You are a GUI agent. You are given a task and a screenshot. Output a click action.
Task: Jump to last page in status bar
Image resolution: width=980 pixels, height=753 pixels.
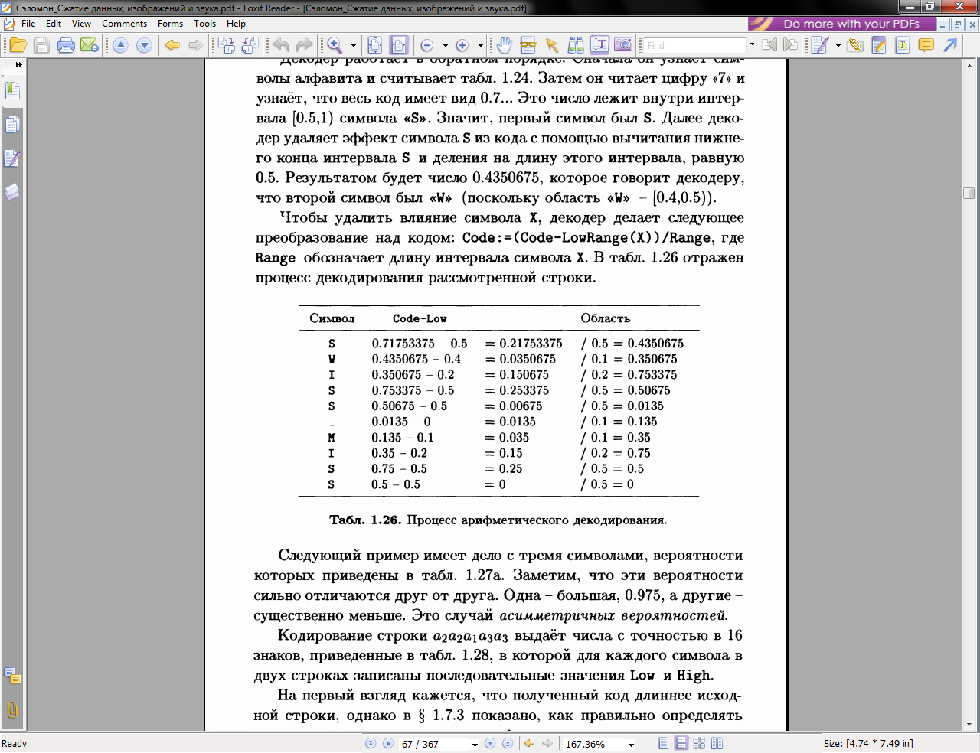coord(506,744)
